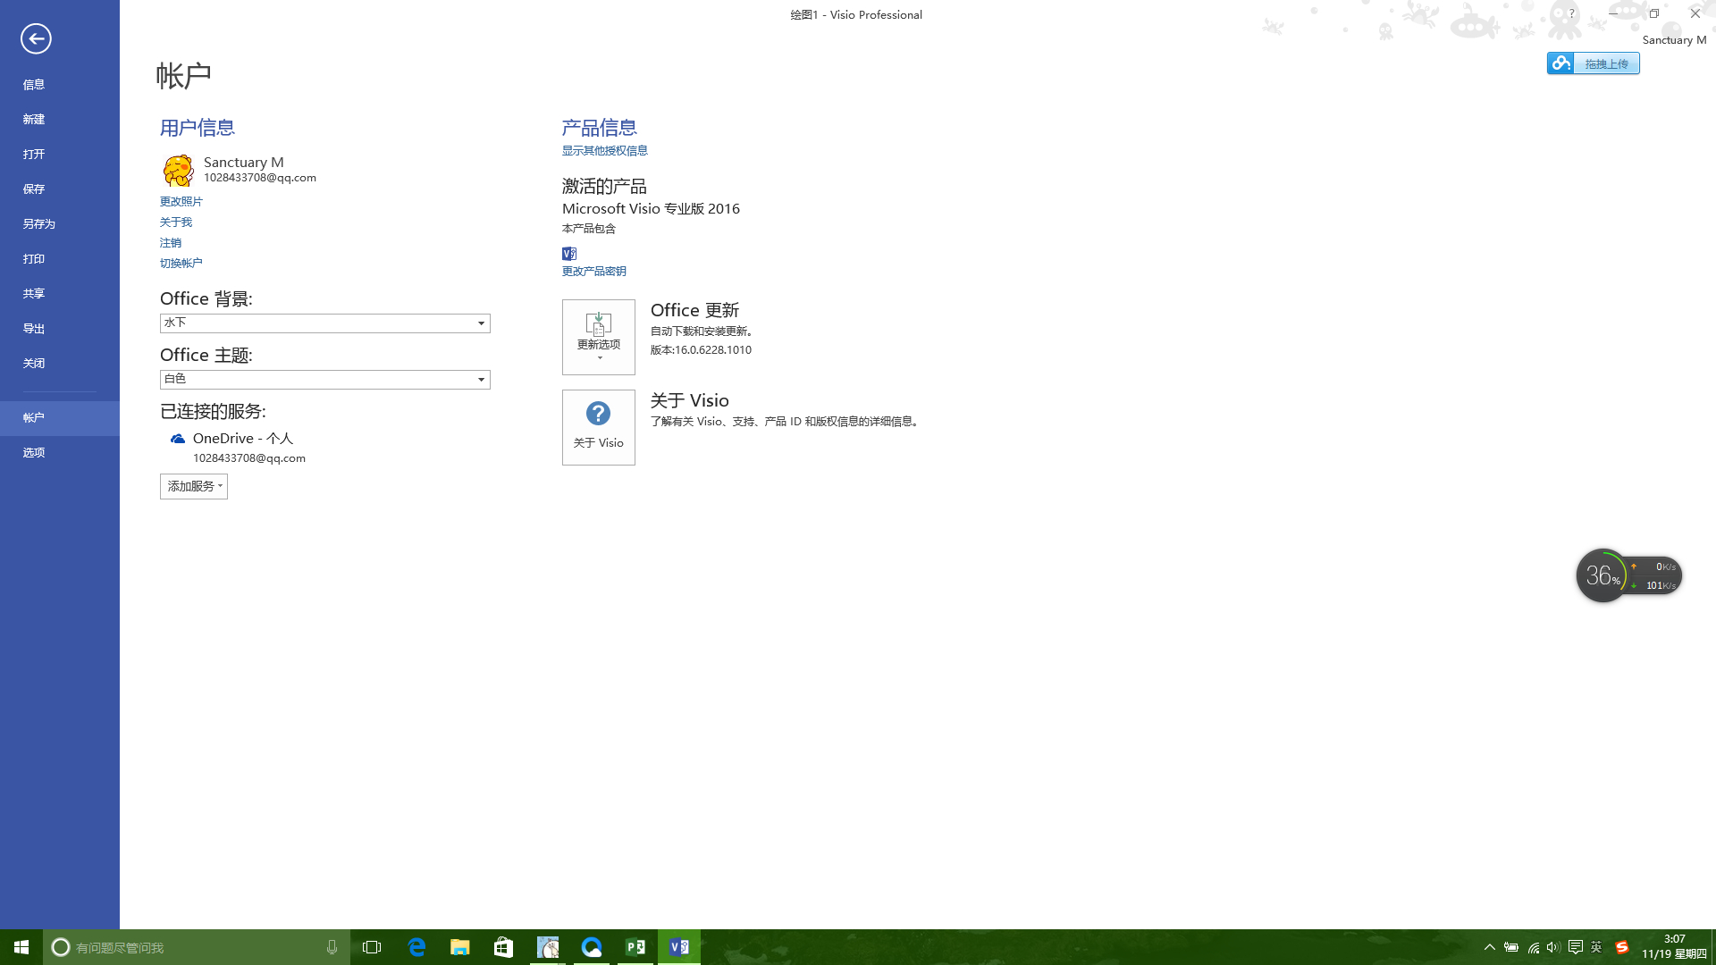
Task: Click the back arrow to leave Backstage
Action: point(36,38)
